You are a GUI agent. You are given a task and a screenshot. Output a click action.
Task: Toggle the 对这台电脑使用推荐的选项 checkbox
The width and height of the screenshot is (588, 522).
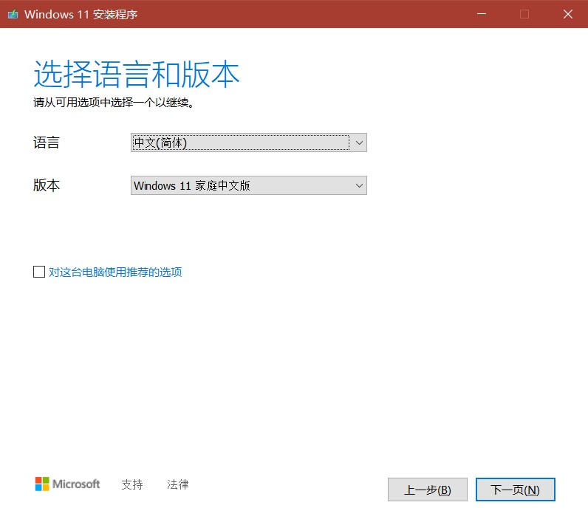pyautogui.click(x=39, y=272)
